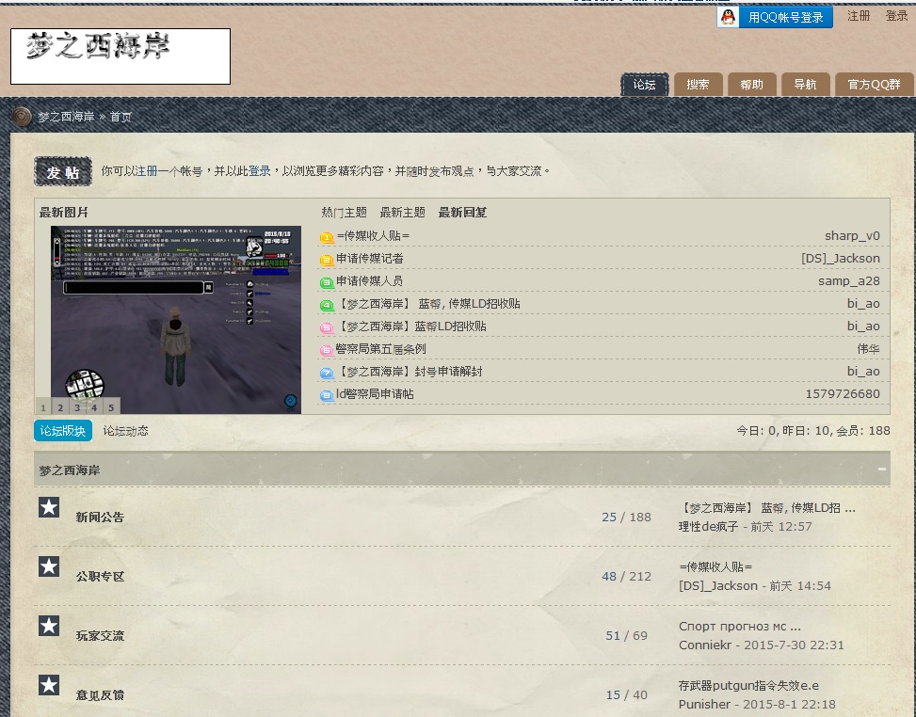916x717 pixels.
Task: Open thread ld警察局申请帖
Action: click(375, 394)
